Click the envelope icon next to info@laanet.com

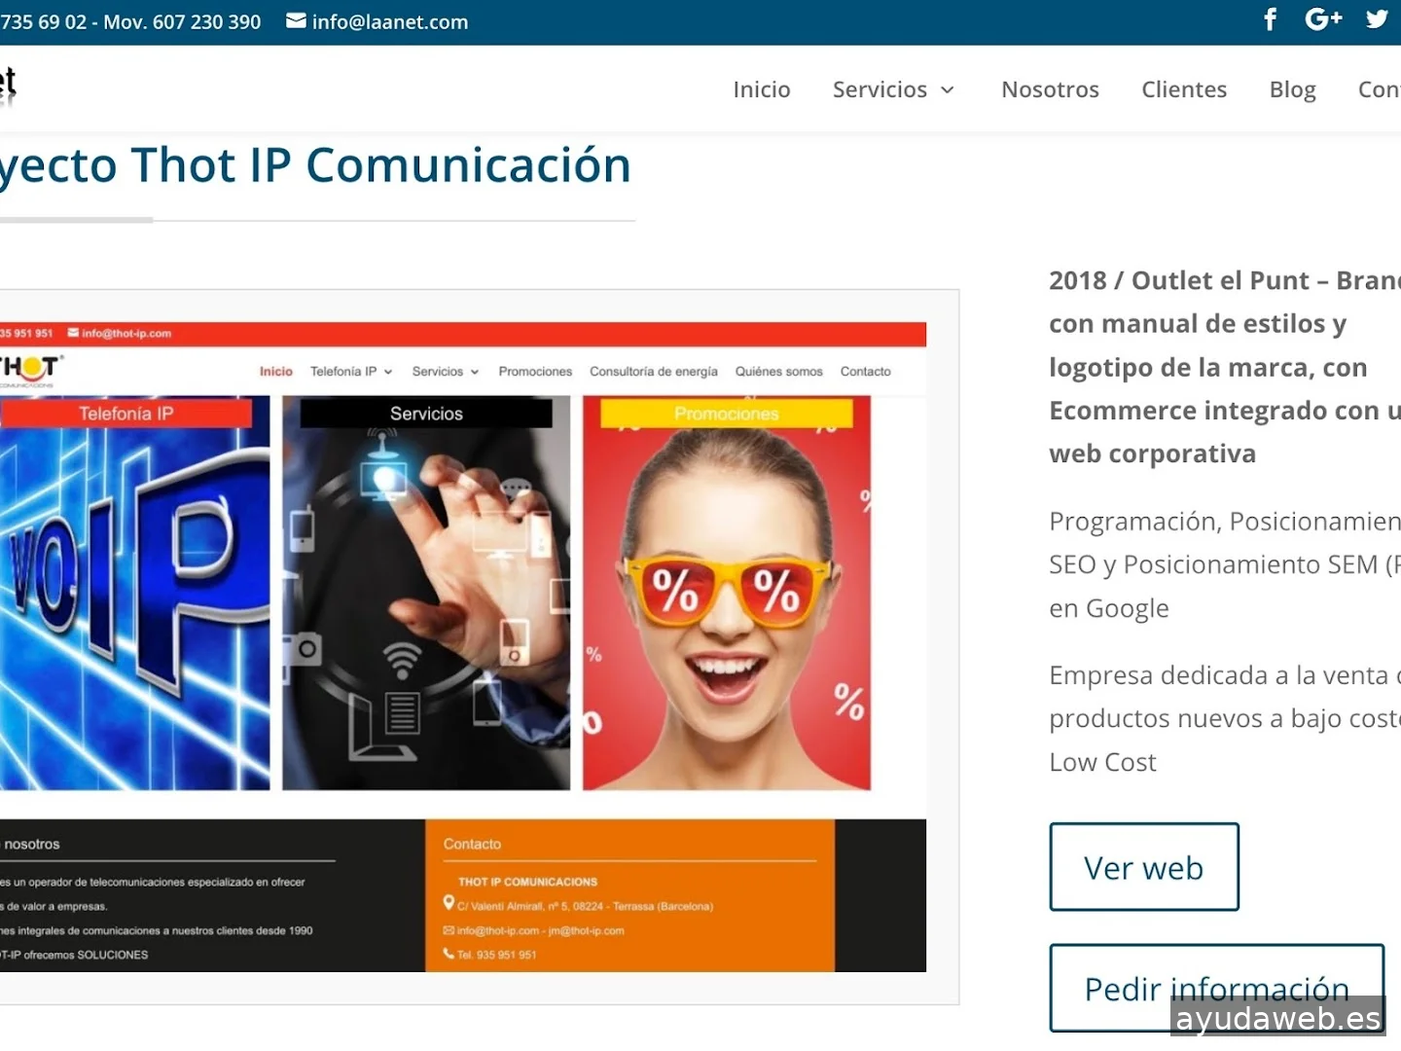click(296, 20)
